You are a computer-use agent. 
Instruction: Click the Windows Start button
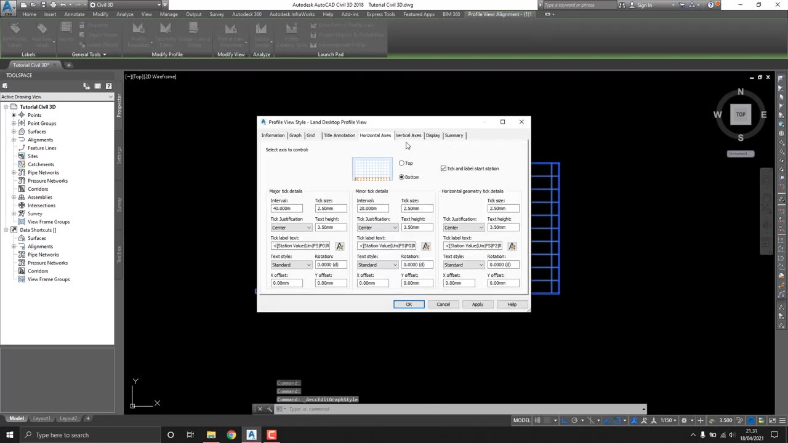click(x=10, y=435)
